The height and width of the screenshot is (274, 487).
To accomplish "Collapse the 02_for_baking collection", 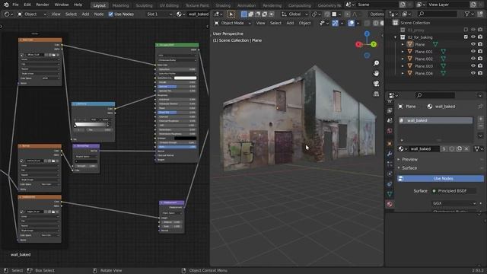I will click(x=396, y=37).
